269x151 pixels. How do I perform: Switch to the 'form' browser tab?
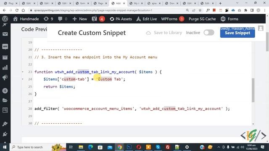(x=82, y=3)
